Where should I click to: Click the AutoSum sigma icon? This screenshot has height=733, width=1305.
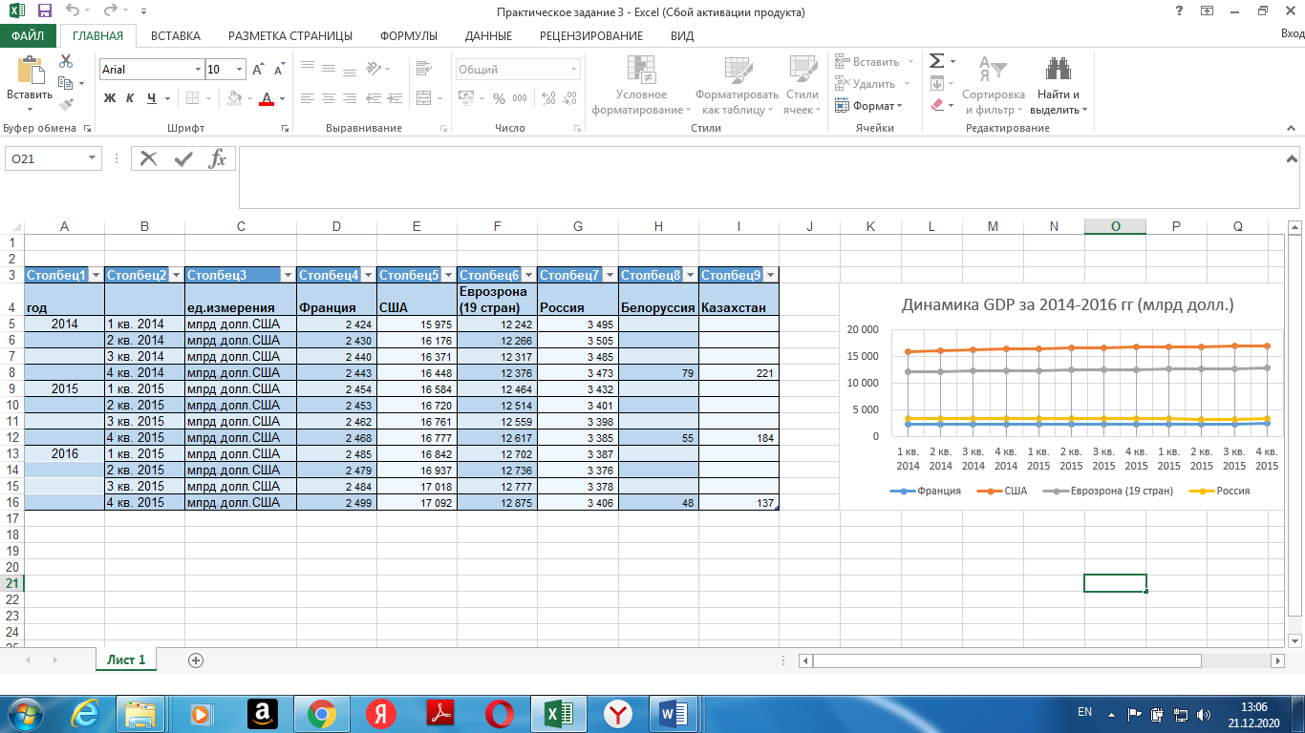click(937, 61)
